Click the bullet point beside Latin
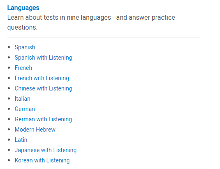The height and width of the screenshot is (169, 220). click(9, 140)
